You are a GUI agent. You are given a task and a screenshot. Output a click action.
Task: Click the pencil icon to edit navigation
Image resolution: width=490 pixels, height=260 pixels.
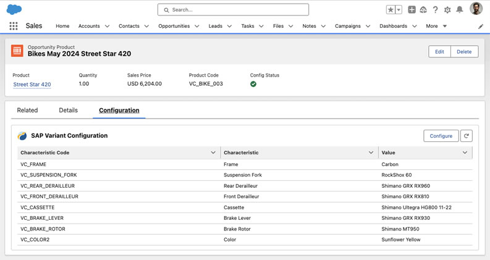(x=481, y=27)
